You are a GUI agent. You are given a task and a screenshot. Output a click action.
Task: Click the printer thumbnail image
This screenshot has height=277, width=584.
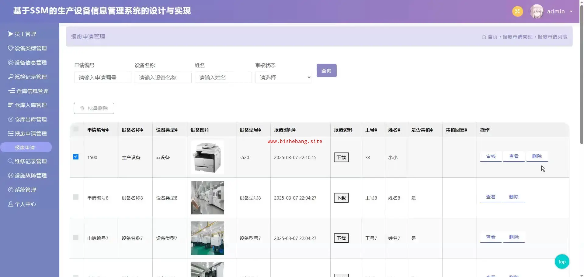pos(207,157)
